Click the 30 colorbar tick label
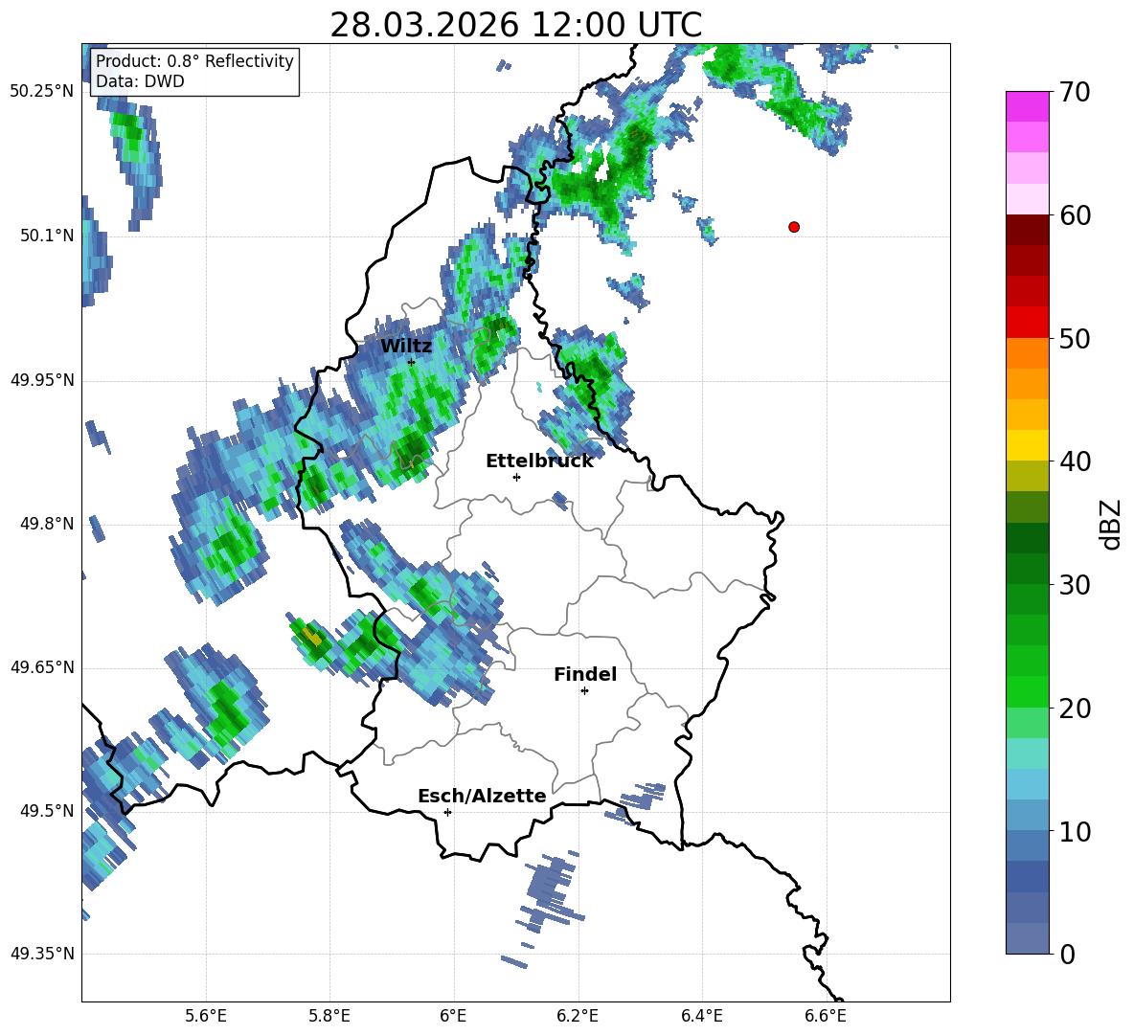Viewport: 1134px width, 1035px height. pyautogui.click(x=1075, y=585)
